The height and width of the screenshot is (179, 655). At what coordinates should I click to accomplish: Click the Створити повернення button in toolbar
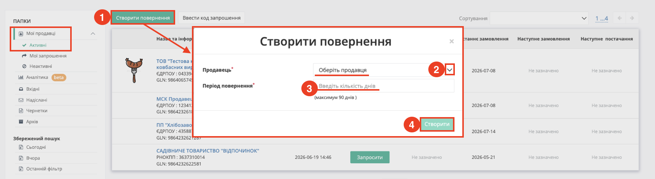pos(143,18)
